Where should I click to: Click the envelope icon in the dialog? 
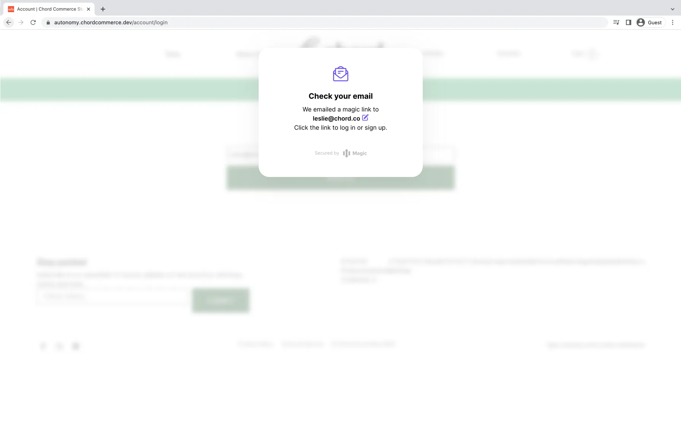[341, 74]
